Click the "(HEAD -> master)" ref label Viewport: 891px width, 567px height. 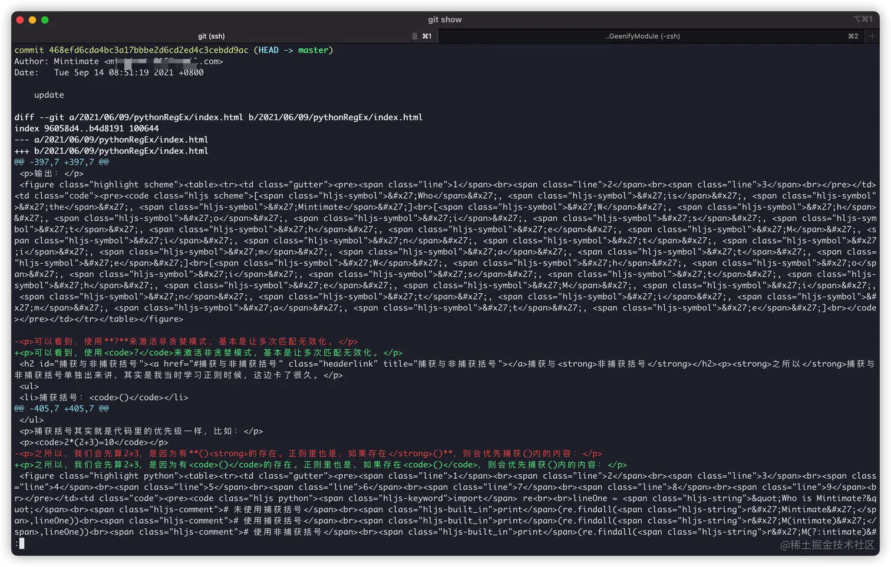[293, 50]
